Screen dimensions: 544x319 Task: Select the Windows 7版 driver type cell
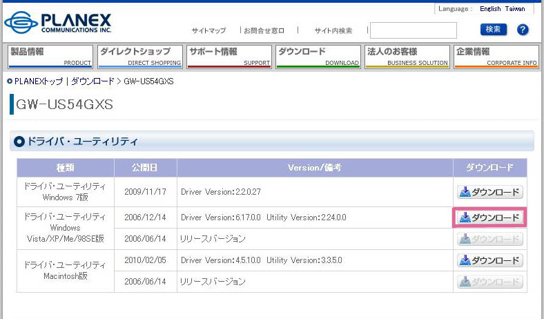click(65, 192)
